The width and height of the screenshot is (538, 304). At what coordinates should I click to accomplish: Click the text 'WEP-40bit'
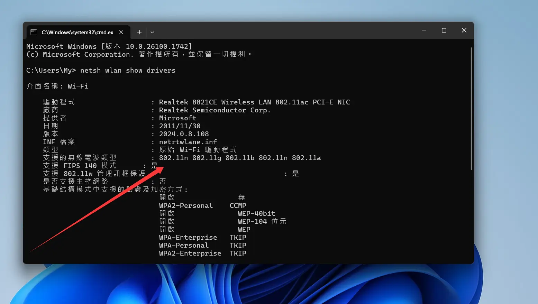256,213
